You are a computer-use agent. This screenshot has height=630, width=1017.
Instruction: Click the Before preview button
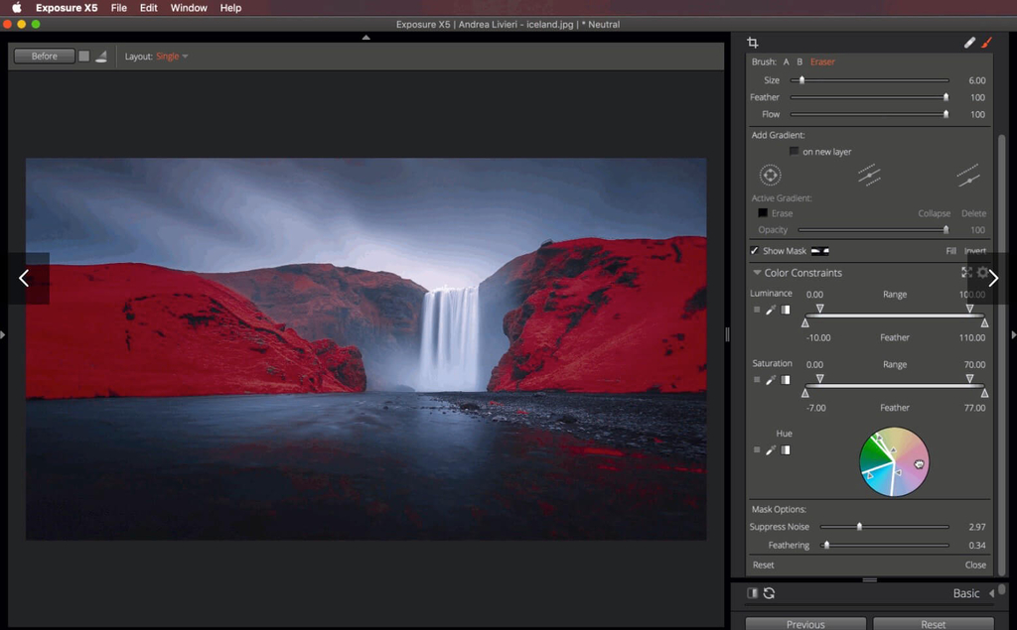pyautogui.click(x=43, y=56)
